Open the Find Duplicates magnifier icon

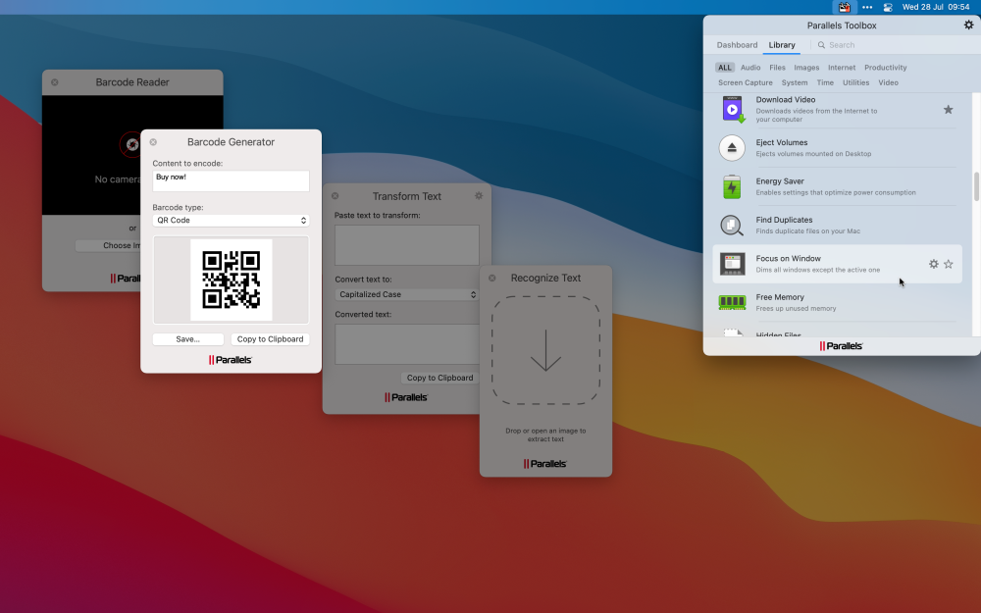click(x=732, y=226)
